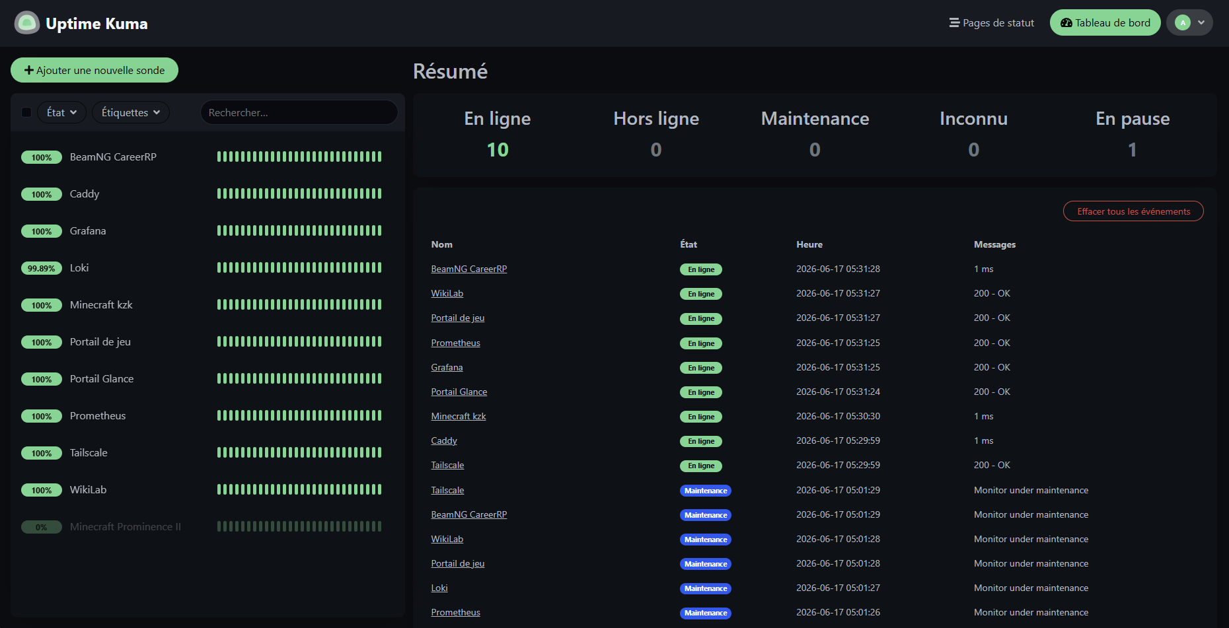
Task: Select BeamNG CareerRP monitor in list
Action: pyautogui.click(x=207, y=157)
